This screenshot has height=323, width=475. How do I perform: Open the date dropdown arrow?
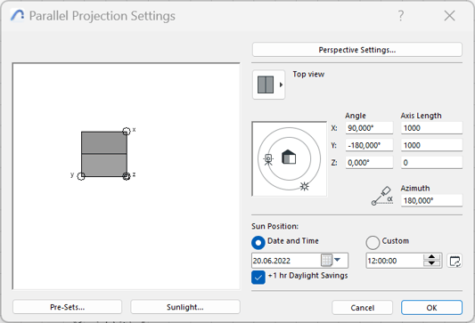337,260
